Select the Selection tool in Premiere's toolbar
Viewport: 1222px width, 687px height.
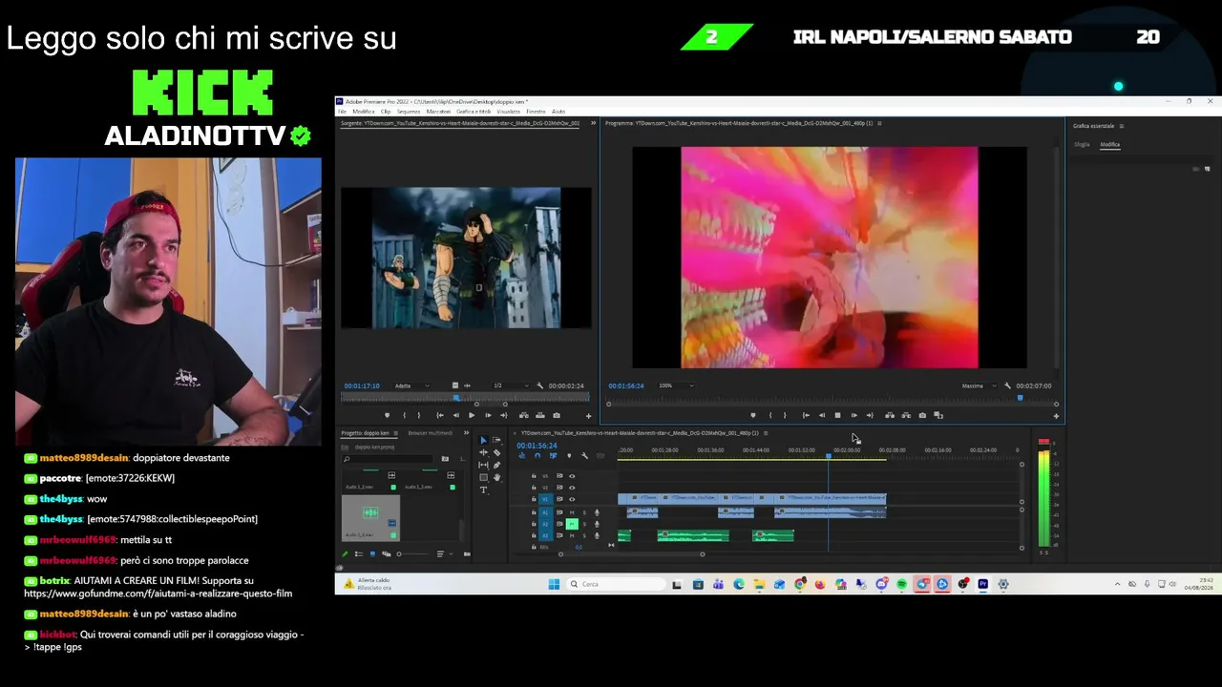[483, 440]
